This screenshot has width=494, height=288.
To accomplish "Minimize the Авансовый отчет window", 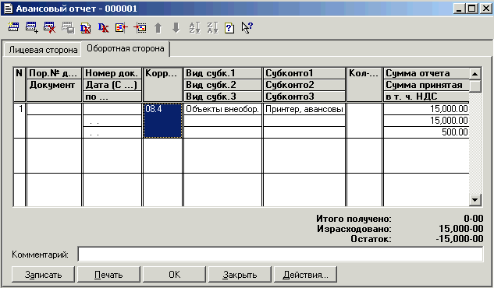I will point(460,9).
